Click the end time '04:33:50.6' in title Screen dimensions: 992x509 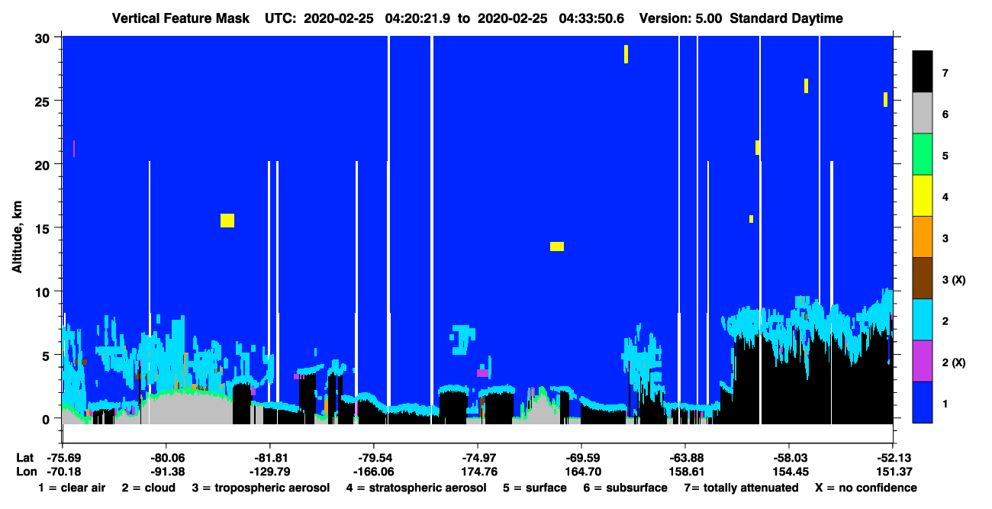pyautogui.click(x=591, y=18)
